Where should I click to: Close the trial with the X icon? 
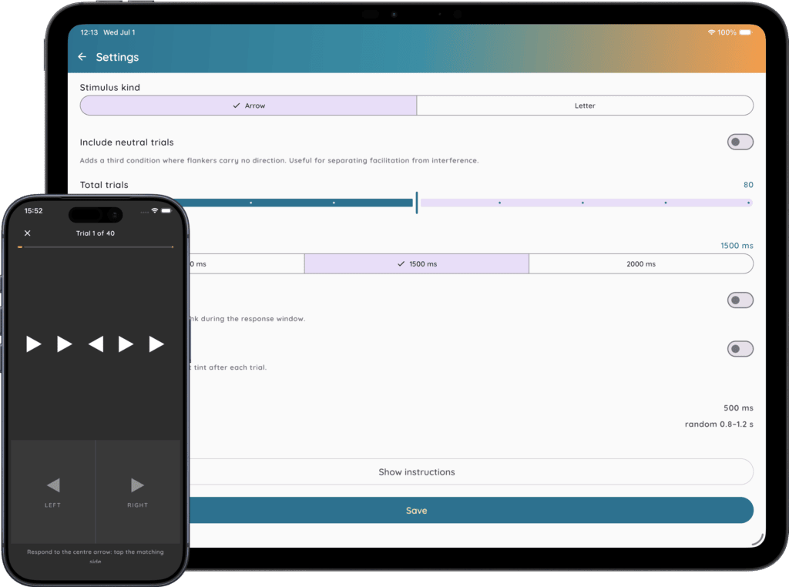[x=28, y=233]
